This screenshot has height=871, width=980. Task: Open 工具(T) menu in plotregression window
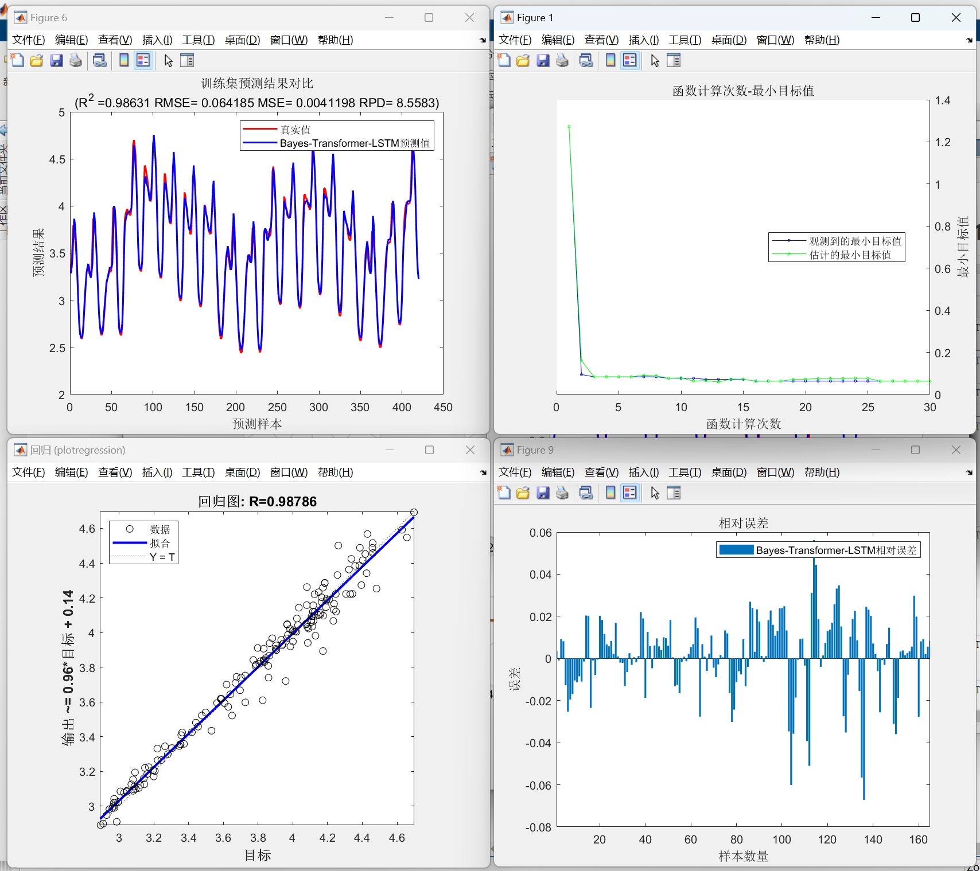(x=198, y=472)
